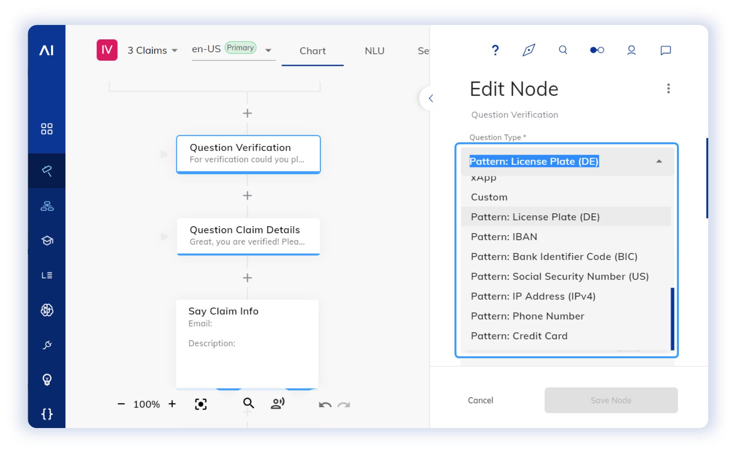This screenshot has height=453, width=736.
Task: Click the 100% zoom level text
Action: (x=147, y=404)
